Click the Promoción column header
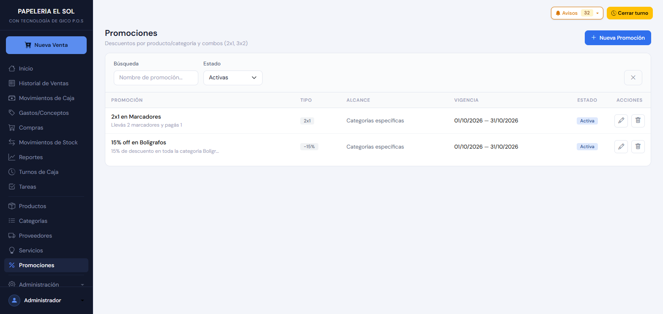 (127, 100)
